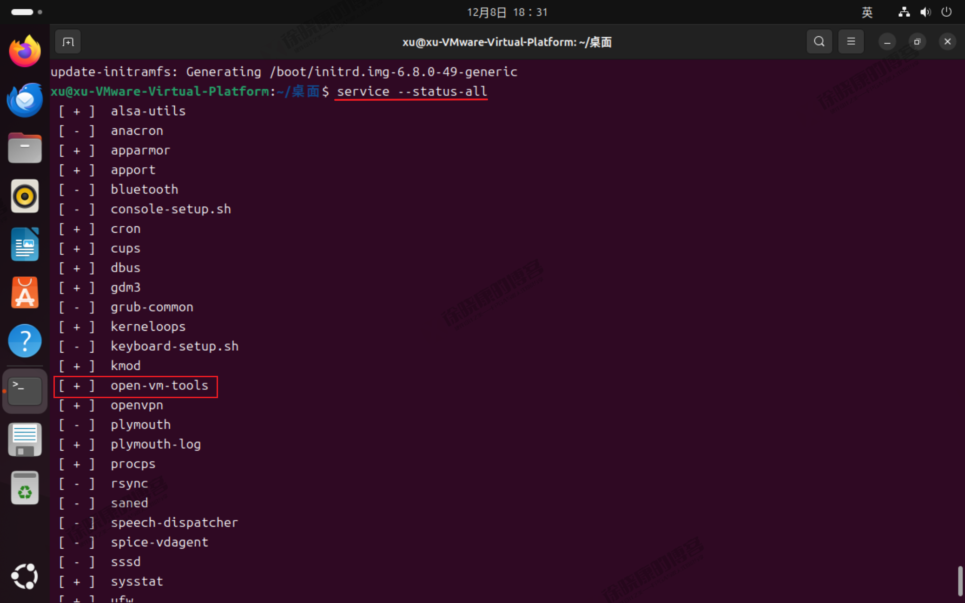Image resolution: width=965 pixels, height=603 pixels.
Task: Open the Files file manager
Action: tap(25, 148)
